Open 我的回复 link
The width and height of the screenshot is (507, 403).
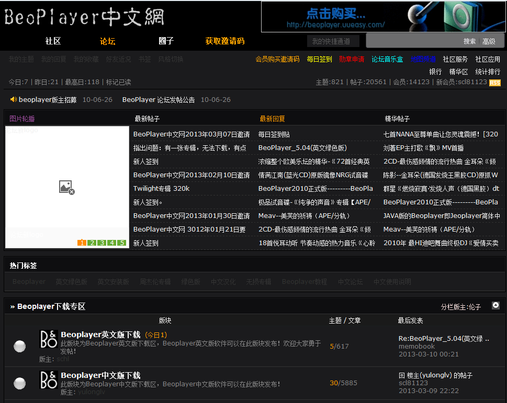[x=54, y=59]
